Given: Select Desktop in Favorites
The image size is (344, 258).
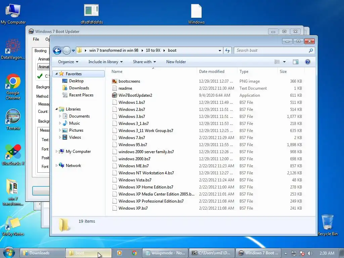Looking at the screenshot, I should pyautogui.click(x=76, y=81).
